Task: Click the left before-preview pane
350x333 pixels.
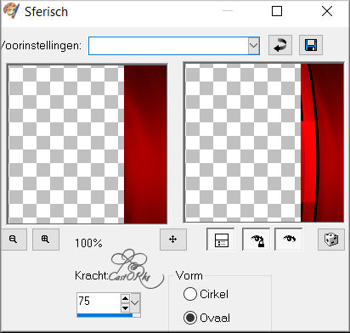Action: coord(87,144)
